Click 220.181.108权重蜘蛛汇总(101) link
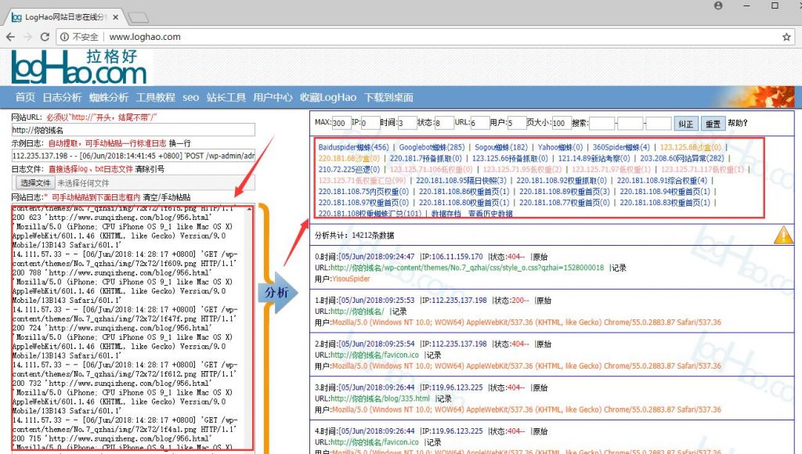The width and height of the screenshot is (802, 454). tap(370, 213)
